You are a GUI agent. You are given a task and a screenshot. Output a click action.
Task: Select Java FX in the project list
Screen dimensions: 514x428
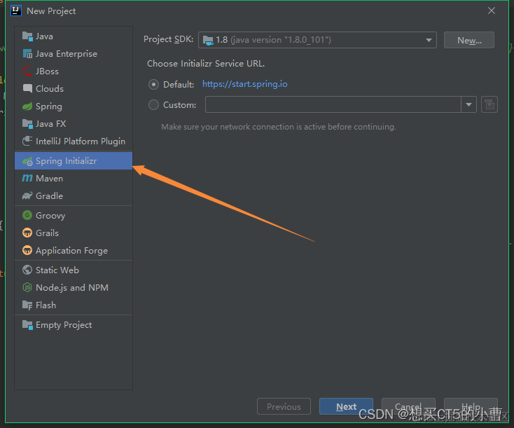click(74, 124)
